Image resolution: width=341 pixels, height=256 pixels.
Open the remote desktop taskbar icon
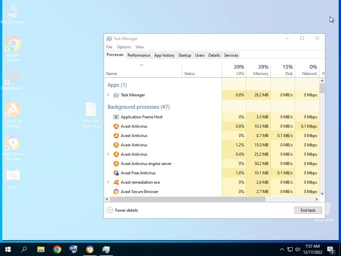tap(73, 249)
